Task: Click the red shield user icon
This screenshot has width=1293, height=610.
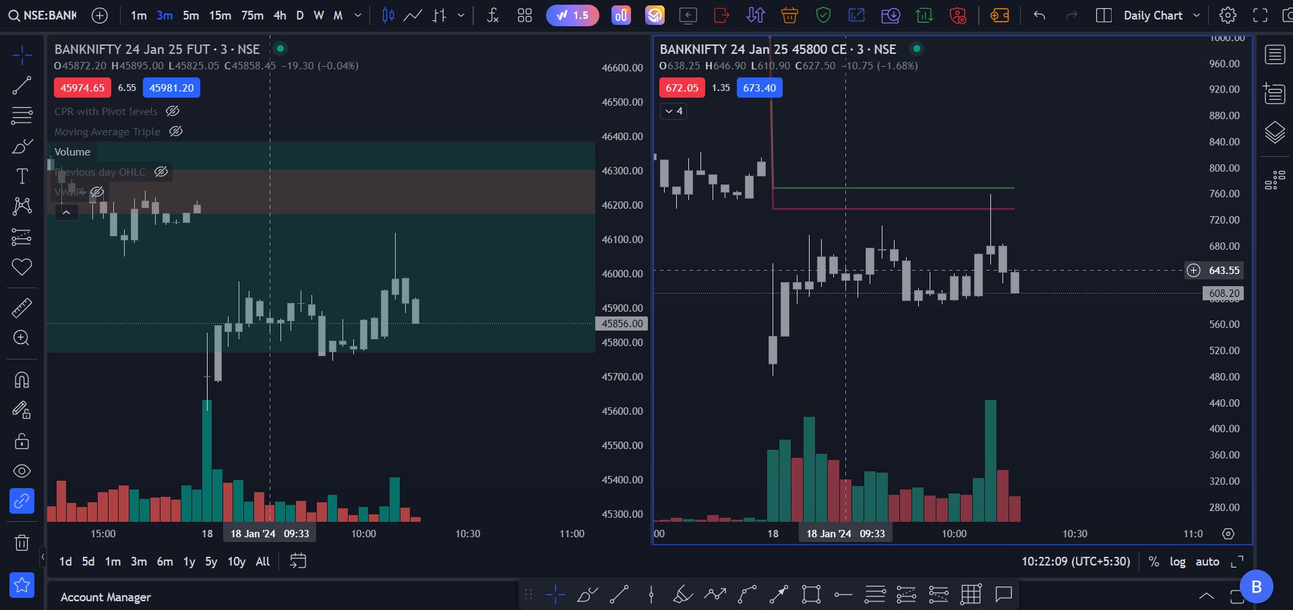Action: coord(958,15)
